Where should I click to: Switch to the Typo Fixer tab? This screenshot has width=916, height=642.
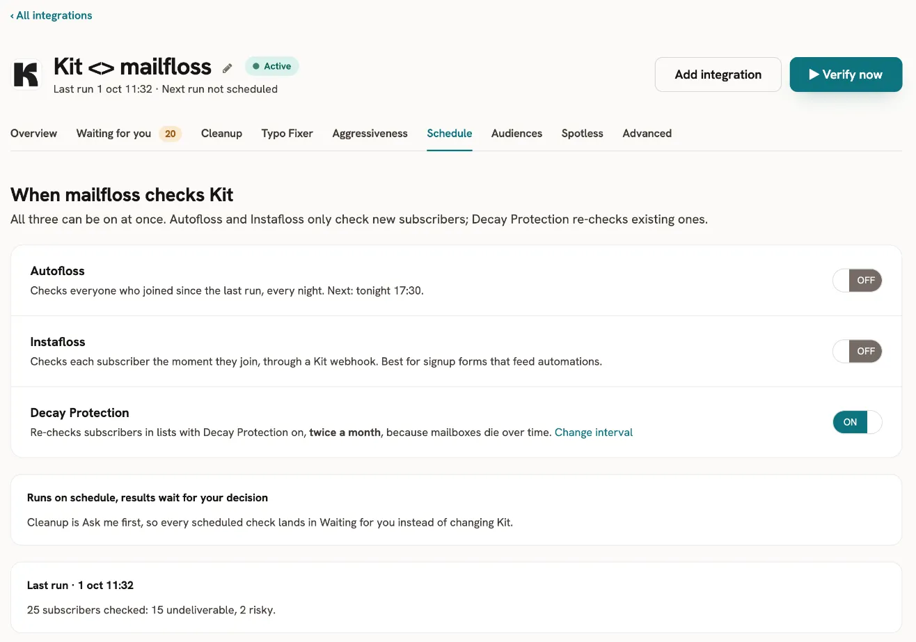pyautogui.click(x=287, y=133)
